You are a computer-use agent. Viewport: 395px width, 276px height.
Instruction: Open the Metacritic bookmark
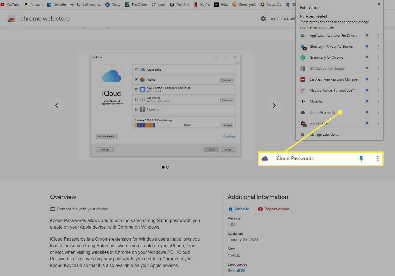(x=271, y=4)
